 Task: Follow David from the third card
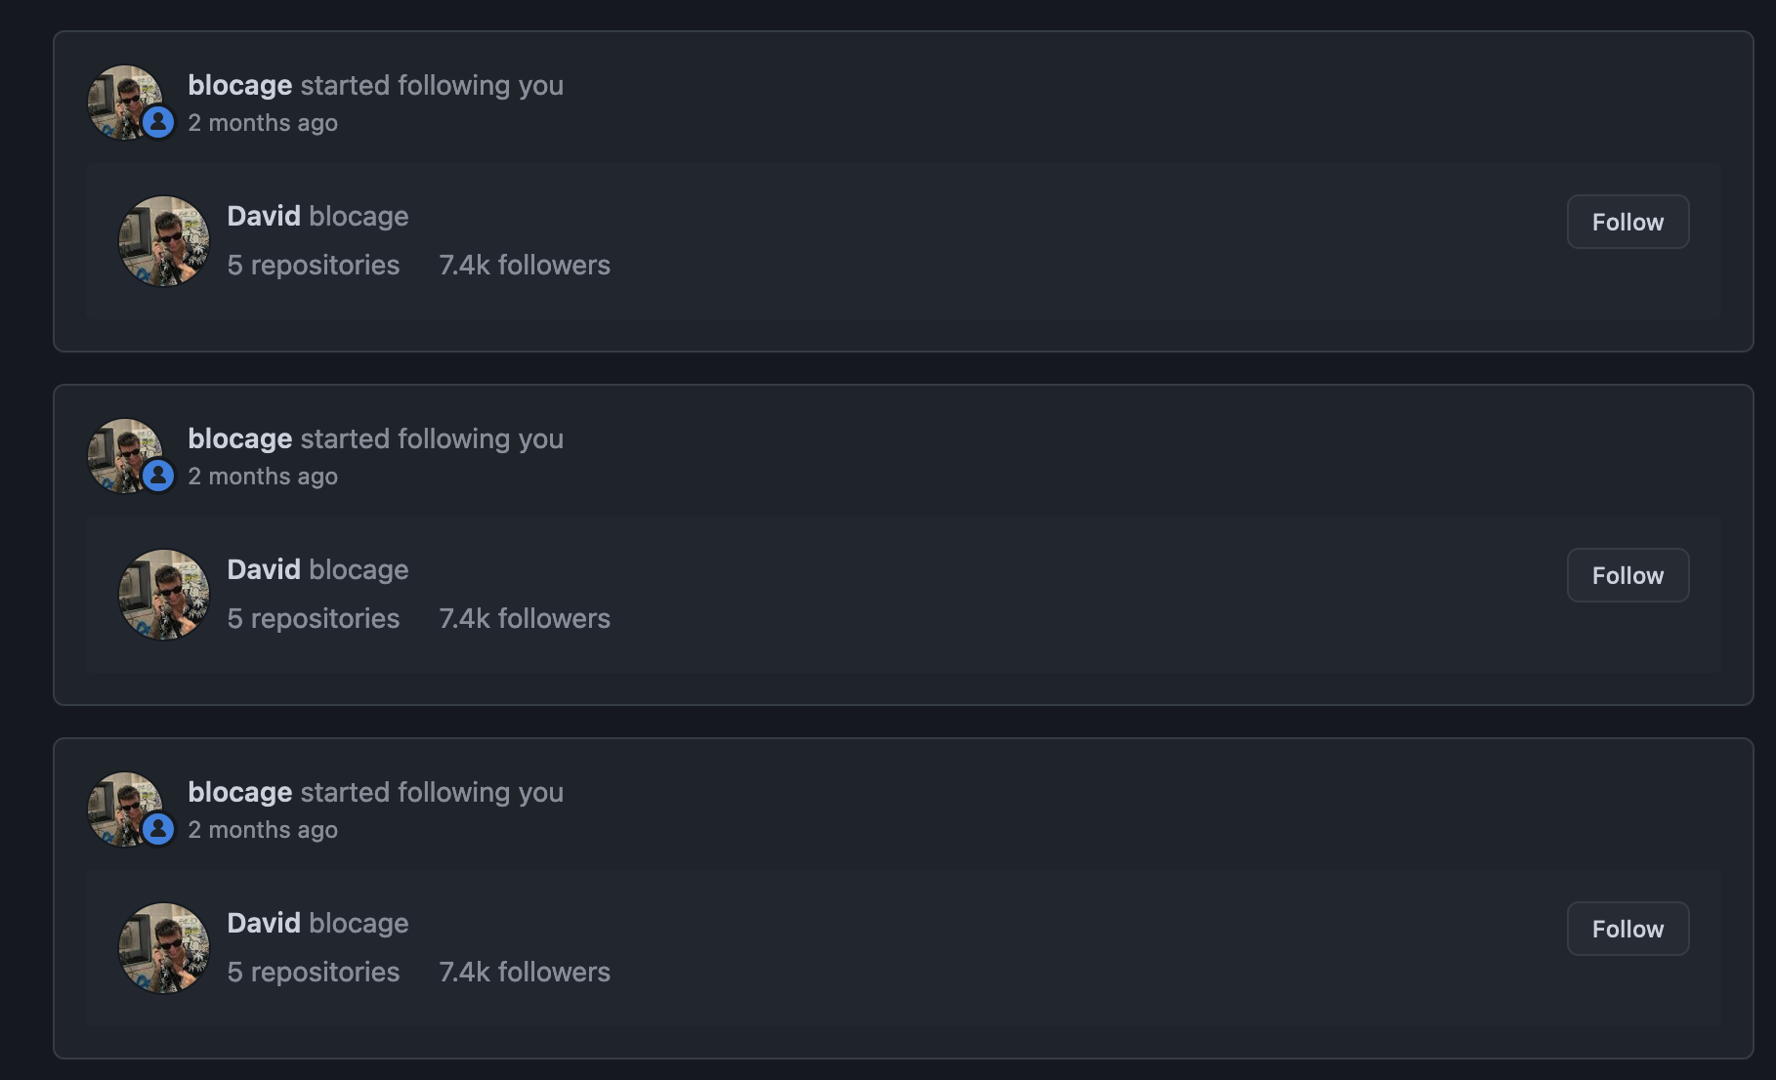click(x=1628, y=929)
